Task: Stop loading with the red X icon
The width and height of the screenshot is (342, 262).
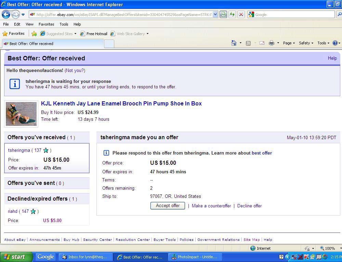Action: [241, 15]
